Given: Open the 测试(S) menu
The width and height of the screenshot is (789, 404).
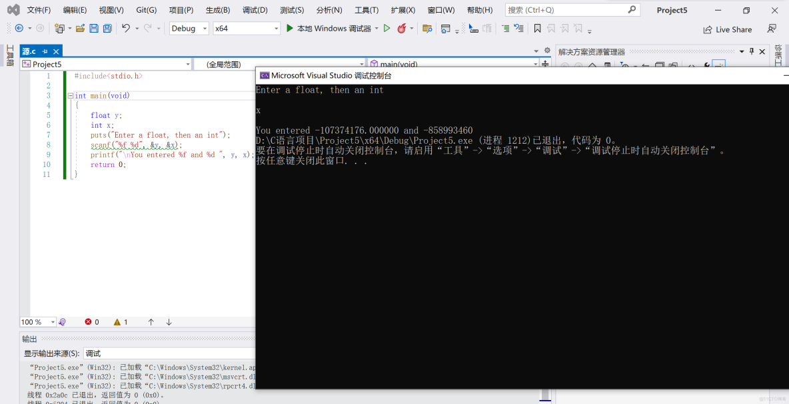Looking at the screenshot, I should click(292, 10).
